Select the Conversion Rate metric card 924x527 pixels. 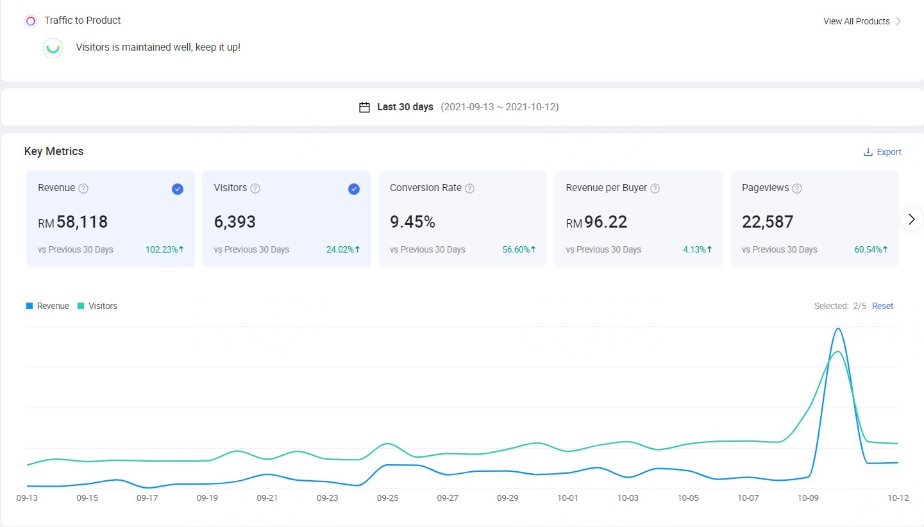coord(462,219)
